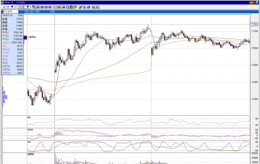260x164 pixels.
Task: Select the magnifier zoom tool icon
Action: click(x=67, y=7)
